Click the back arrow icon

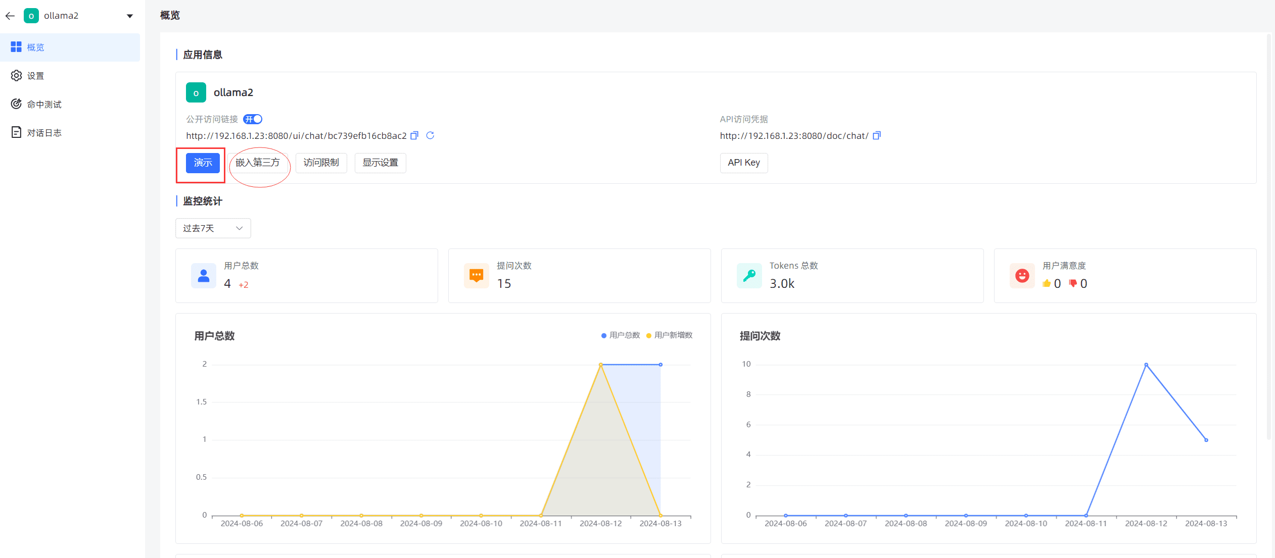click(x=10, y=16)
